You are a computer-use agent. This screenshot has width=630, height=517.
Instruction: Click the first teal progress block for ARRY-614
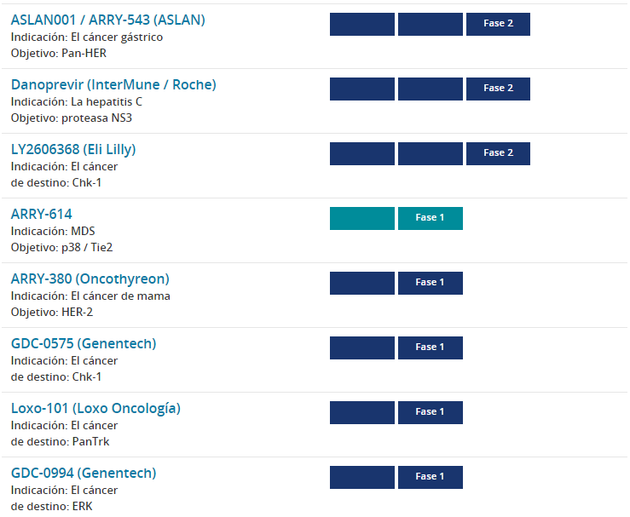(x=362, y=218)
